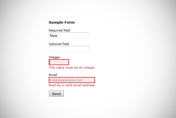The width and height of the screenshot is (176, 118).
Task: Focus the empty Optional field input
Action: point(69,49)
